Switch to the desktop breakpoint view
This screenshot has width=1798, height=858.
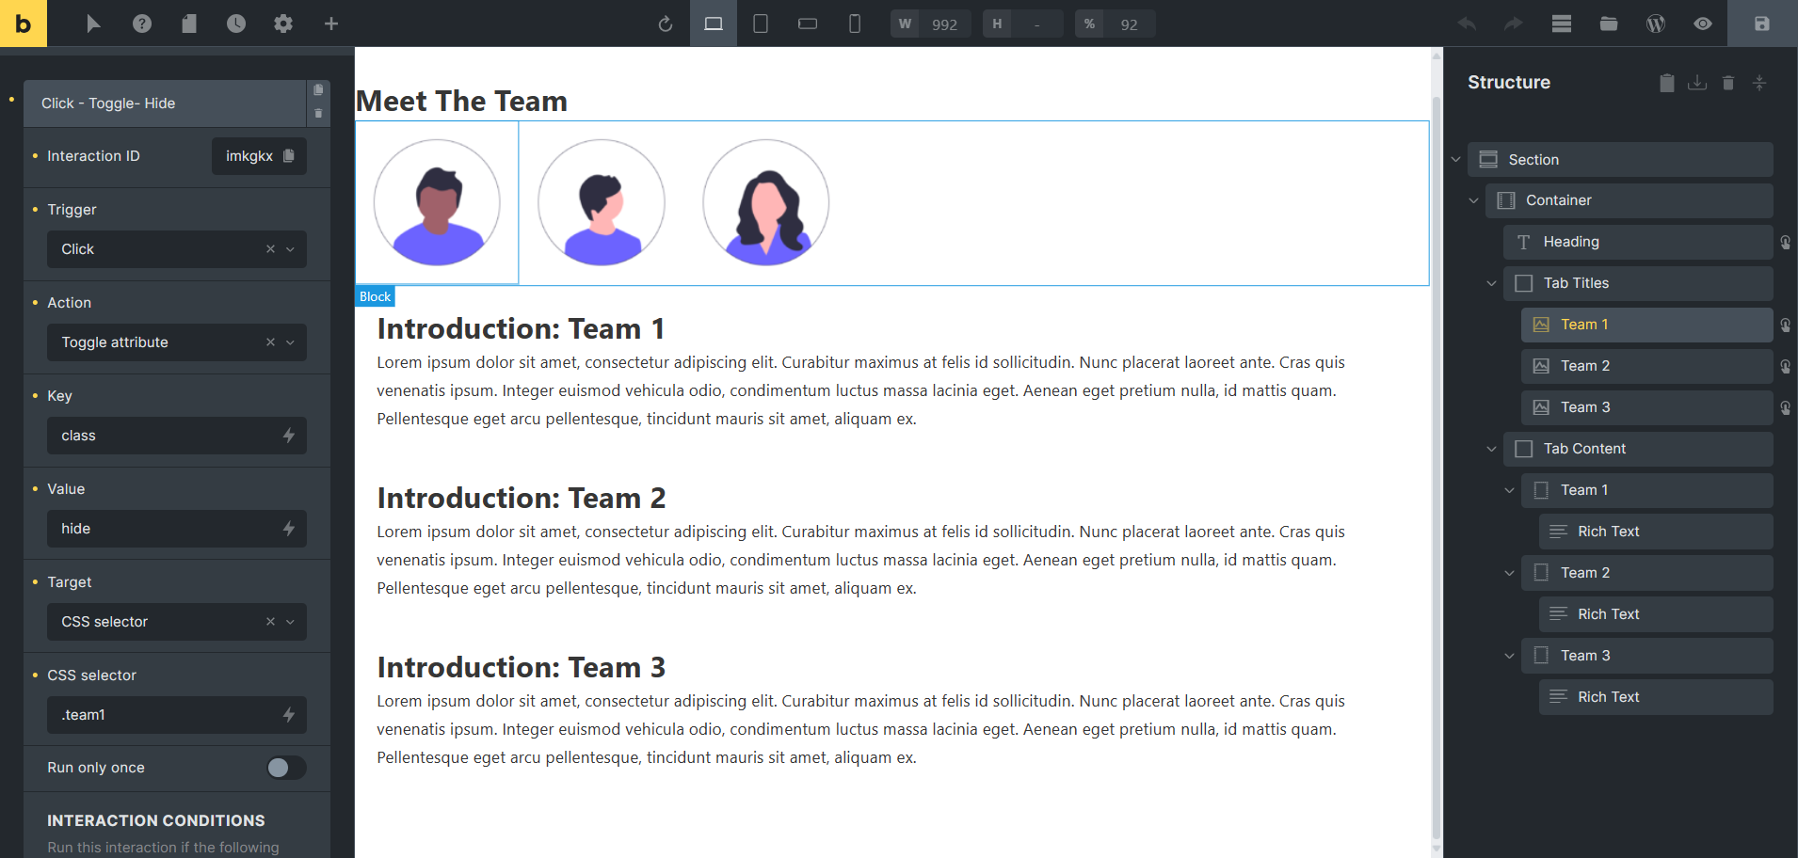pos(714,24)
